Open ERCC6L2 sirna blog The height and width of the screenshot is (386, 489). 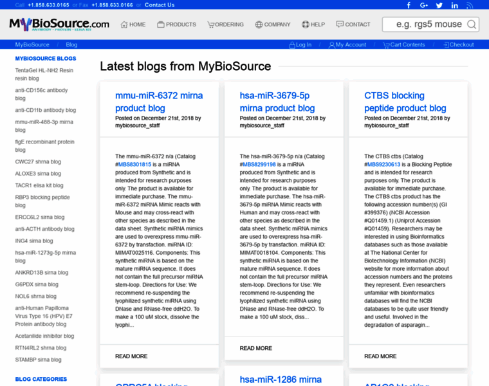[40, 217]
